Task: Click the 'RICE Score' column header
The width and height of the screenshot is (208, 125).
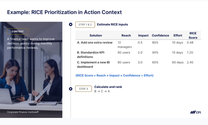Action: [x=193, y=36]
